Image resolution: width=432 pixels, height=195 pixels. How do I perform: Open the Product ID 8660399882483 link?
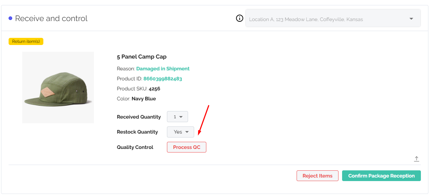click(x=163, y=79)
